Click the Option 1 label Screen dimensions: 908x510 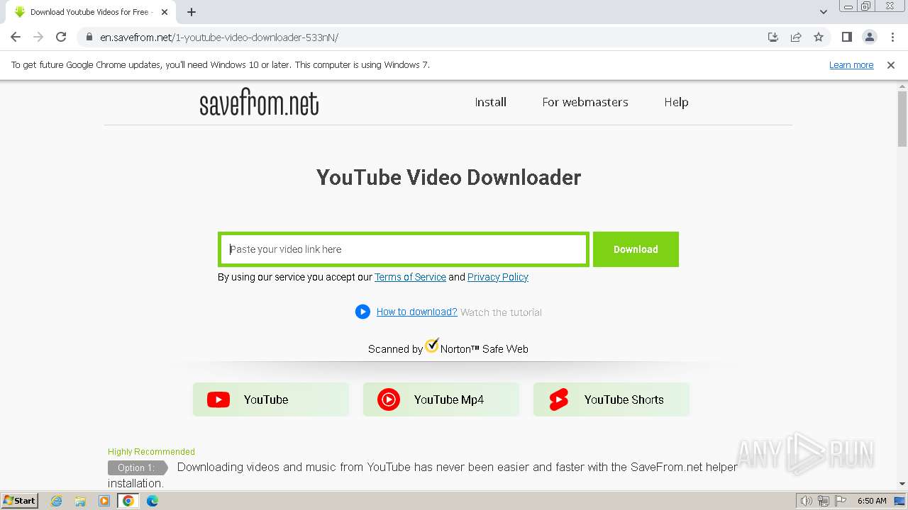coord(137,467)
